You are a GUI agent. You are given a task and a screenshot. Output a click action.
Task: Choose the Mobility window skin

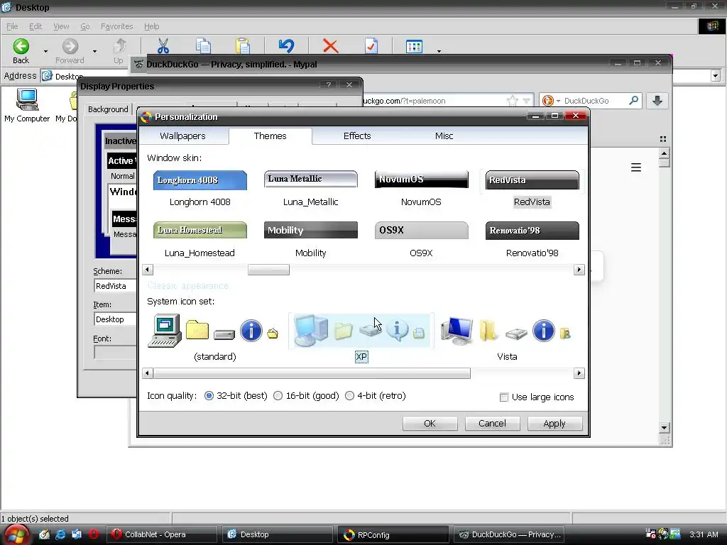pyautogui.click(x=311, y=231)
